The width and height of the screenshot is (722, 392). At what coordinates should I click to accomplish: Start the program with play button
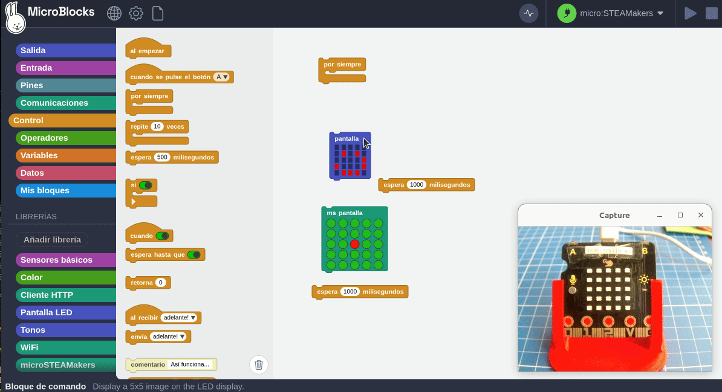pos(690,13)
